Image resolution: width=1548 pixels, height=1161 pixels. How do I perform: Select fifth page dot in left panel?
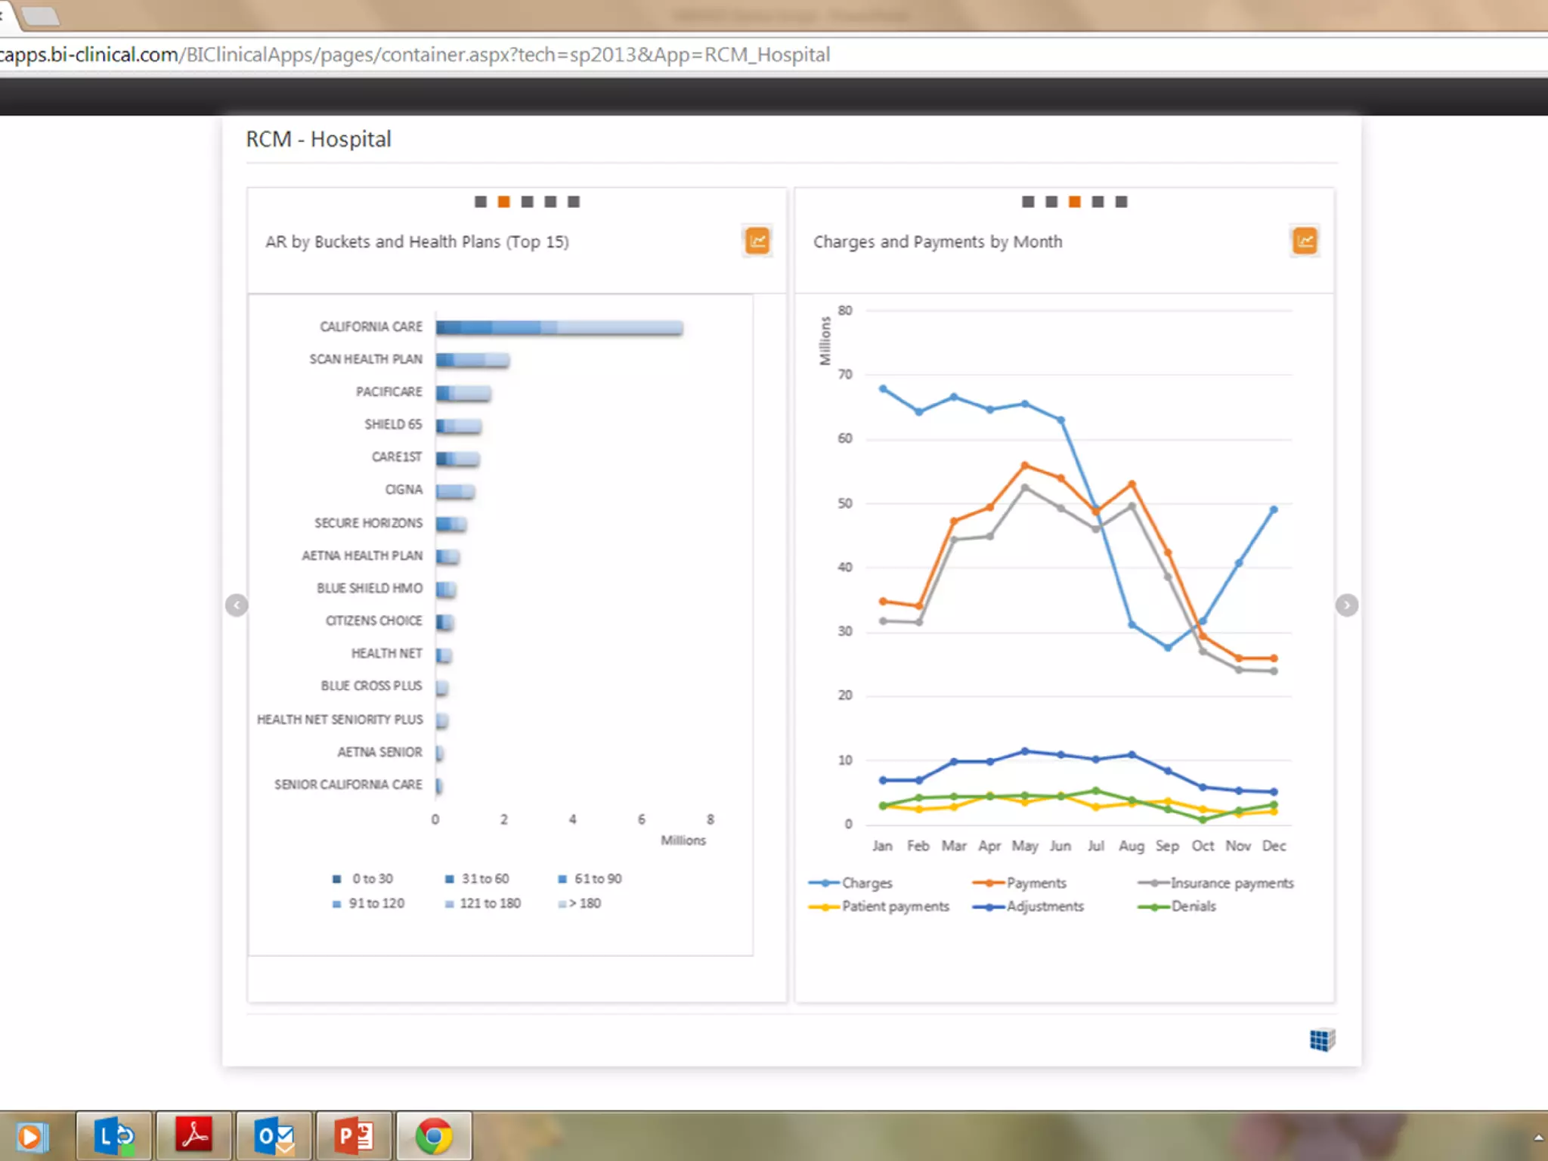coord(574,202)
